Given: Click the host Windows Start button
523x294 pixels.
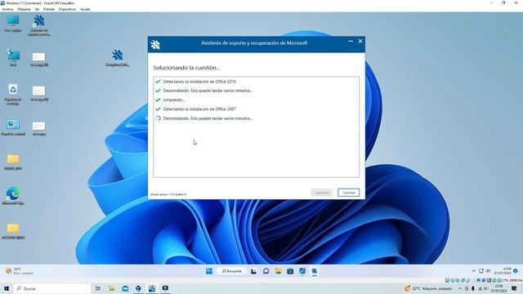Looking at the screenshot, I should pyautogui.click(x=7, y=288).
